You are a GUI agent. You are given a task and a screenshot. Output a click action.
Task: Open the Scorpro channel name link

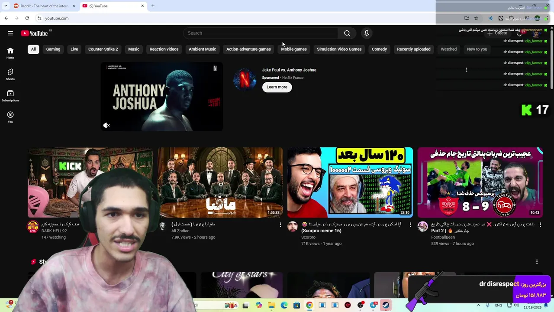click(309, 237)
